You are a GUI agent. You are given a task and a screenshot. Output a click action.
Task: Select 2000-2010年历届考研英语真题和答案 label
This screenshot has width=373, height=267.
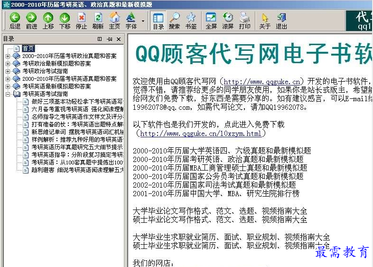(69, 79)
